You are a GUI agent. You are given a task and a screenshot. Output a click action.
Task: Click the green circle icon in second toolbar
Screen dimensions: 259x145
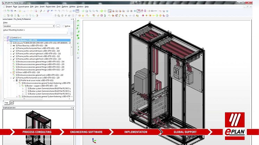pyautogui.click(x=157, y=16)
